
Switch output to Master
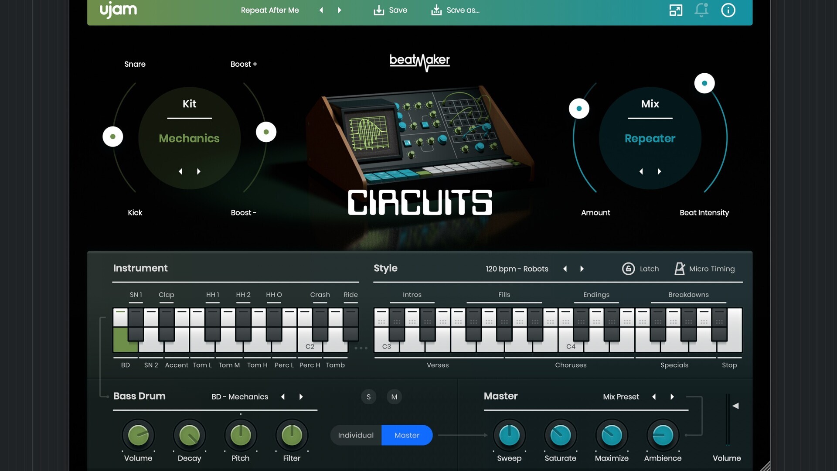(407, 435)
